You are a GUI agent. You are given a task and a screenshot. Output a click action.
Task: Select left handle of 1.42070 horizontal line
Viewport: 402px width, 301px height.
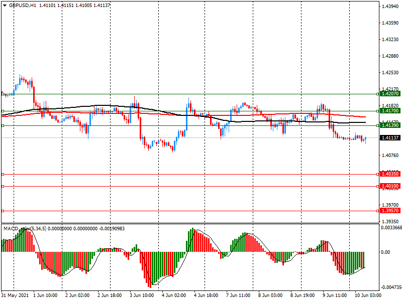coord(3,94)
